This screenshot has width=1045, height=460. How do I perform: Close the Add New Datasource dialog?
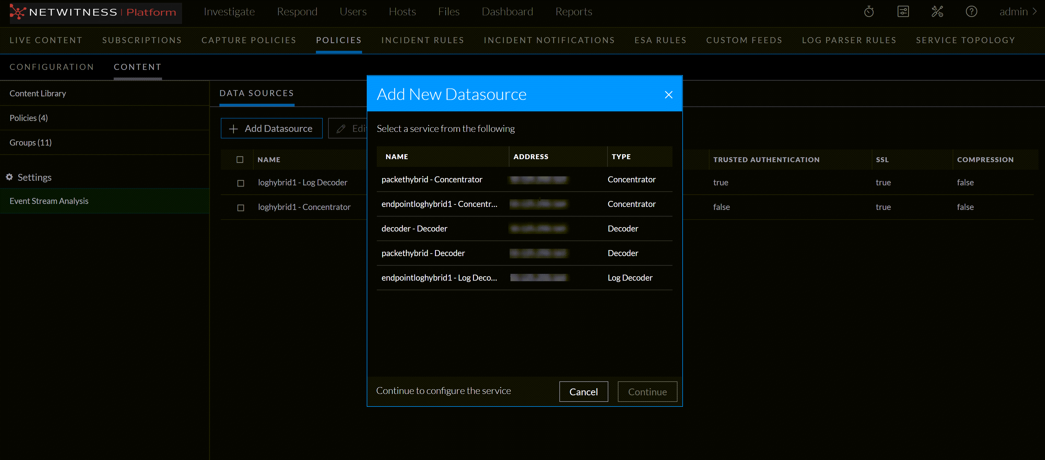click(x=668, y=94)
